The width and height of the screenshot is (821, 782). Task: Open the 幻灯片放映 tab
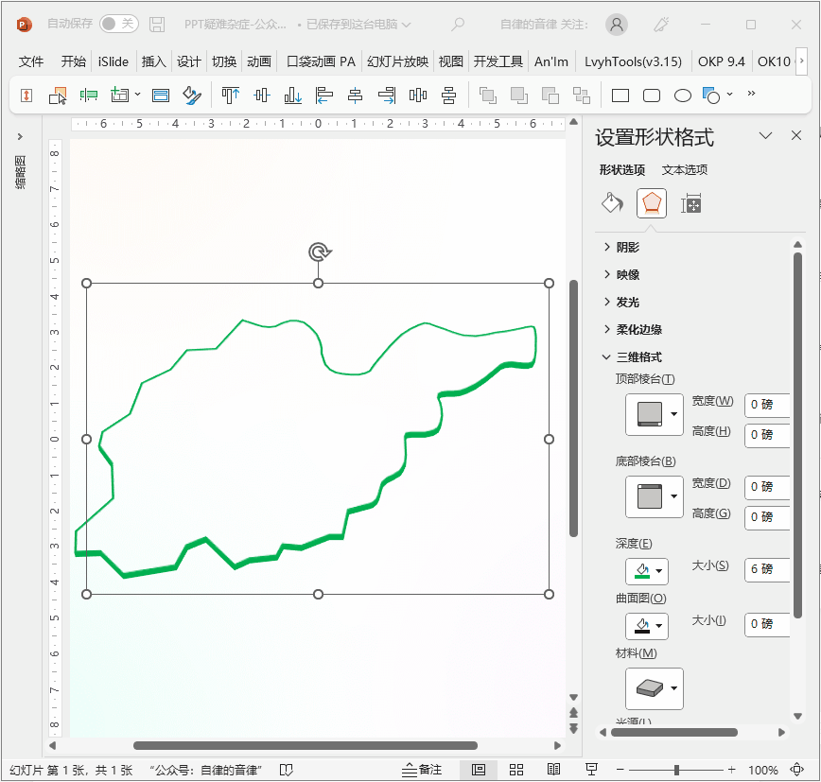pyautogui.click(x=397, y=61)
